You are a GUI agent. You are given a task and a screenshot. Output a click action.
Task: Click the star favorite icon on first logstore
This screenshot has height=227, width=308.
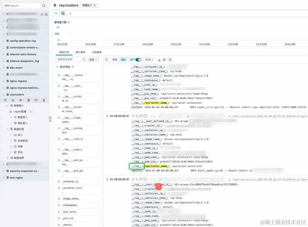point(42,14)
